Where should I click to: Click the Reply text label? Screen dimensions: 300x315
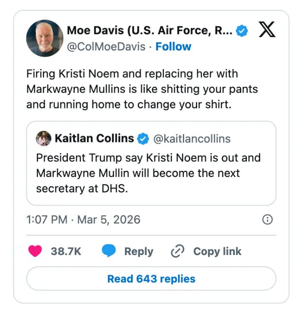point(139,251)
